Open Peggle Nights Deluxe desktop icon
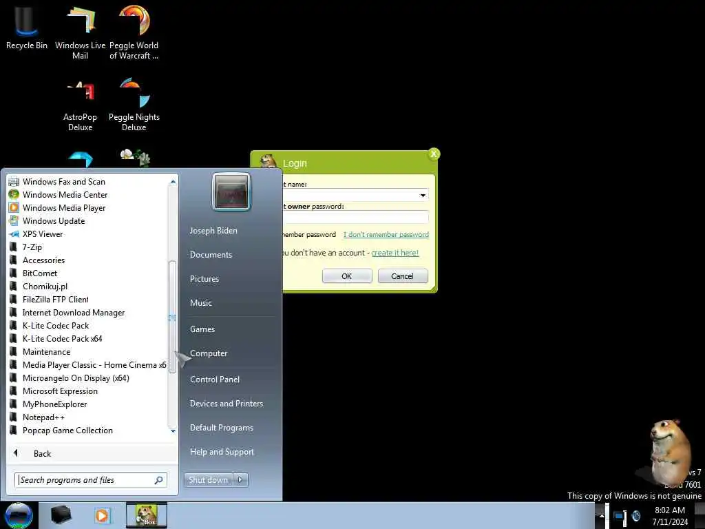705x529 pixels. pos(134,105)
